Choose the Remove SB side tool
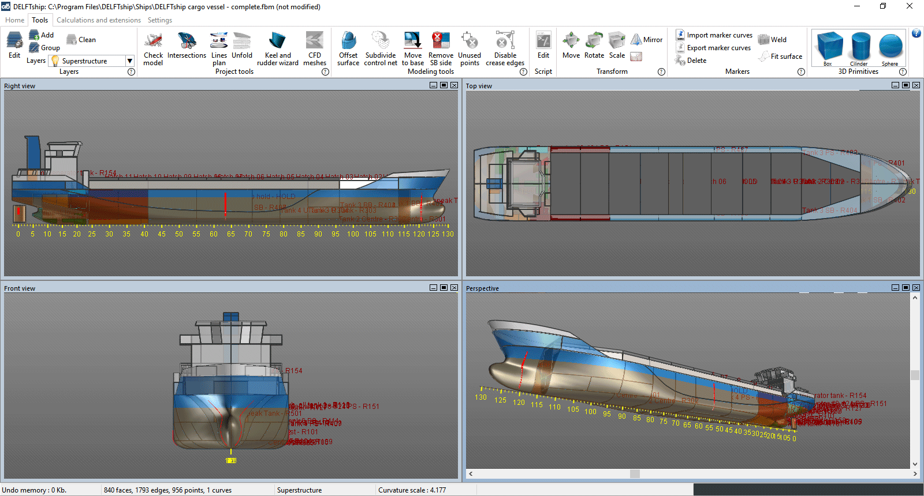This screenshot has width=924, height=496. (x=441, y=48)
